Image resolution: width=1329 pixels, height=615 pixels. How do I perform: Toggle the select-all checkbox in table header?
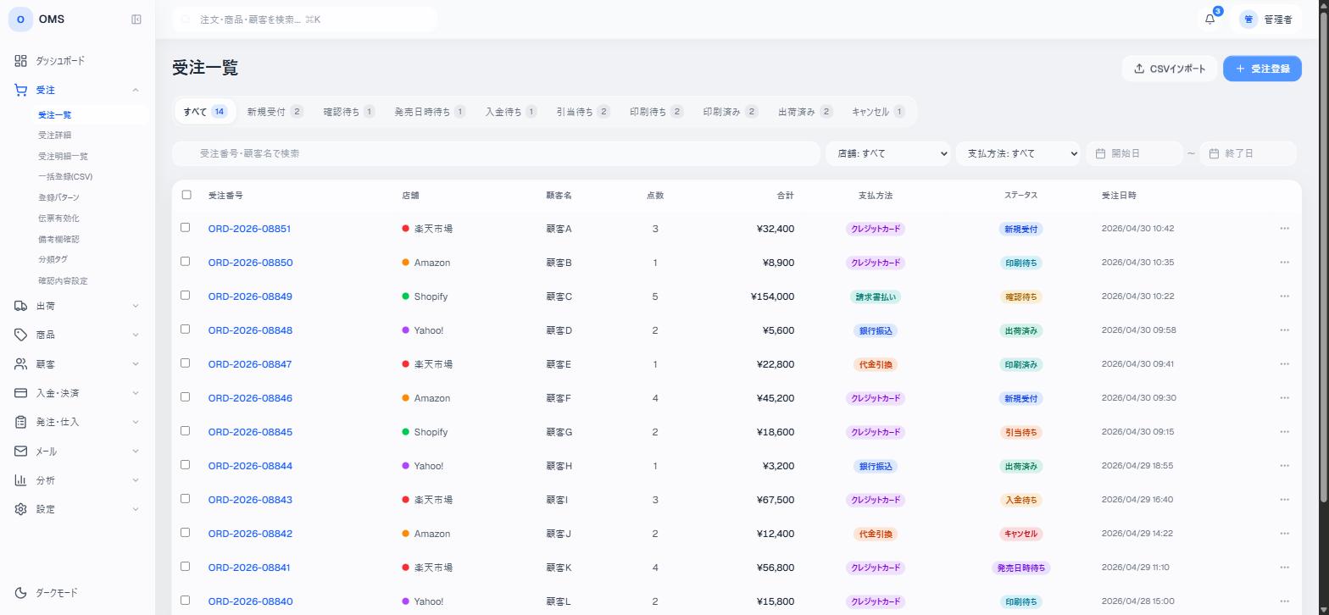pos(186,195)
